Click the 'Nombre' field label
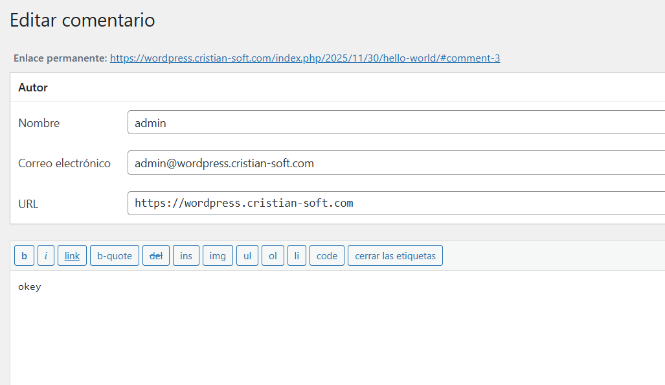This screenshot has height=385, width=665. tap(39, 123)
